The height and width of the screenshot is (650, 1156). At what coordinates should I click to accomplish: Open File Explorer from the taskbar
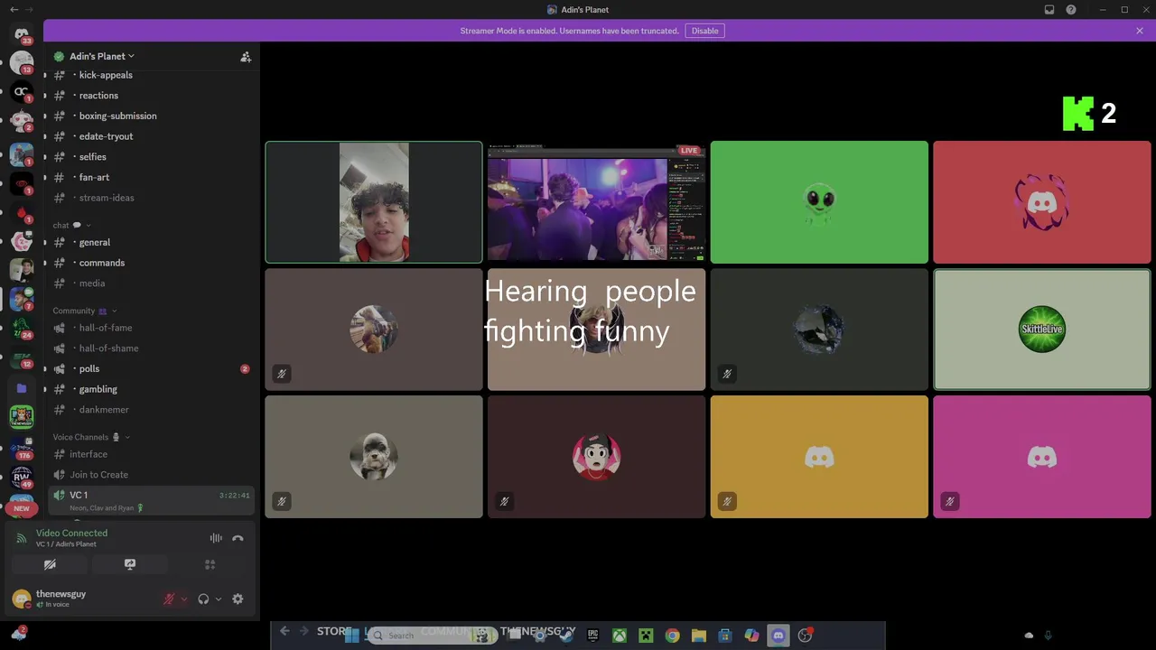(x=698, y=636)
